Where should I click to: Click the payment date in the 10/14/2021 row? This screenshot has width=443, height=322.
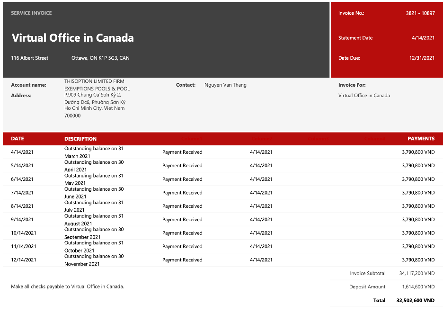click(x=261, y=233)
